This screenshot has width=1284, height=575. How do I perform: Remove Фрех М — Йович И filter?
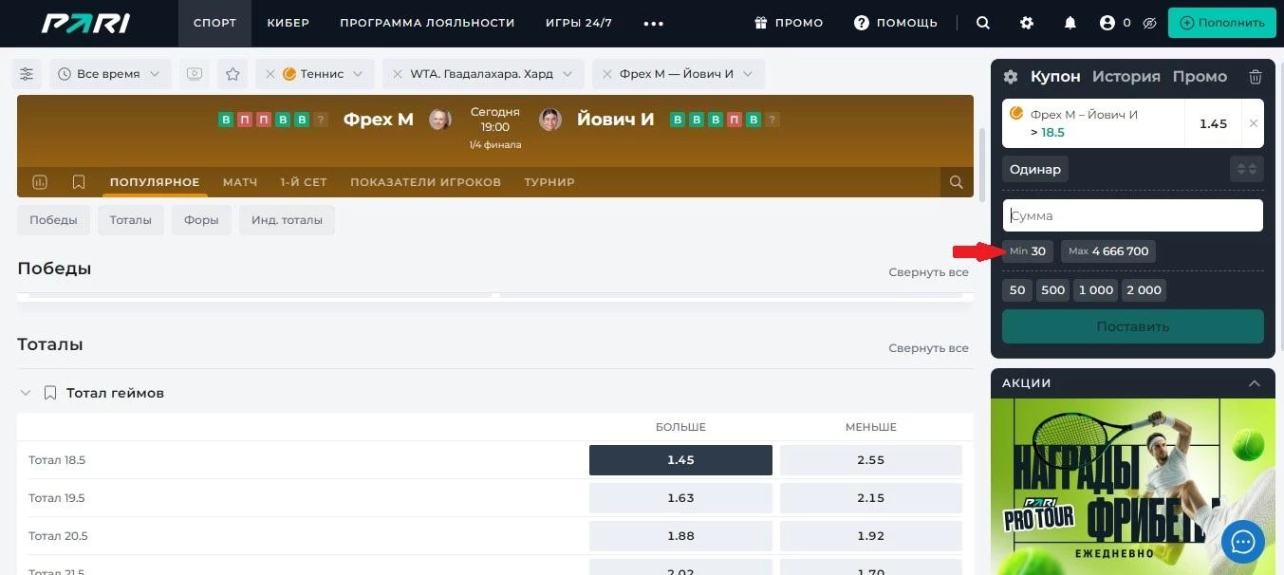coord(607,74)
